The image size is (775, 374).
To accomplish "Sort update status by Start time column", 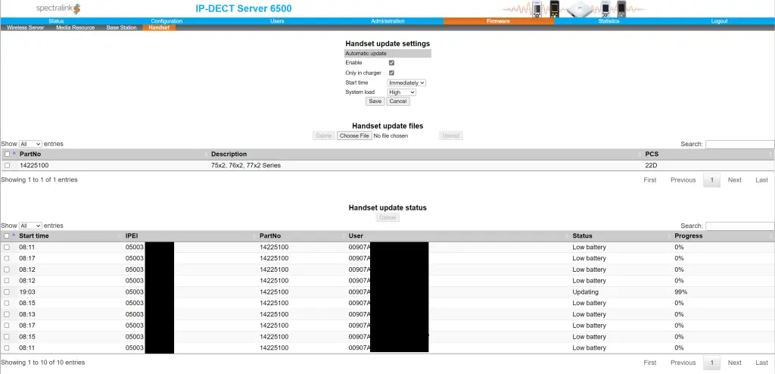I will (34, 236).
